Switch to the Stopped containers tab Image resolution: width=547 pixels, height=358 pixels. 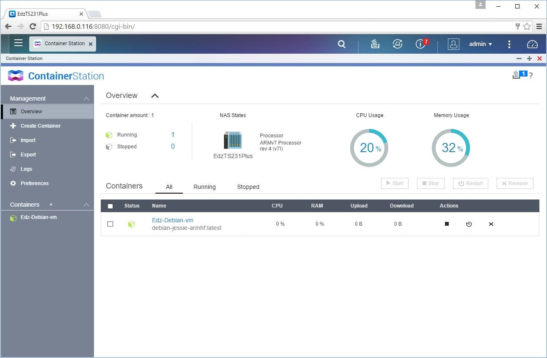click(x=248, y=187)
